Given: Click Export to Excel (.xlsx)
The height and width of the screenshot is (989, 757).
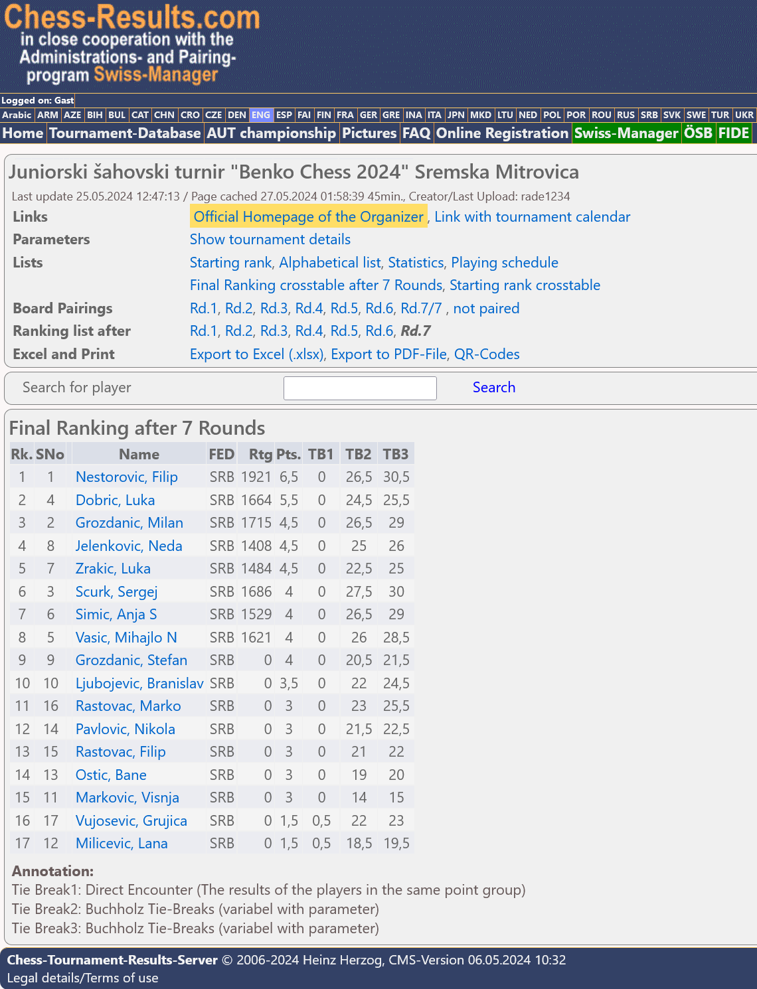Looking at the screenshot, I should click(257, 354).
